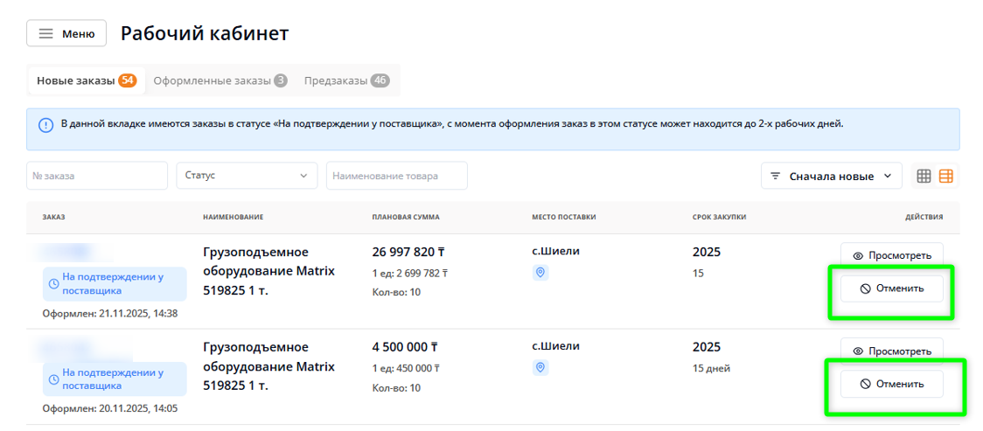
Task: Open the Предзаказы tab
Action: point(345,80)
